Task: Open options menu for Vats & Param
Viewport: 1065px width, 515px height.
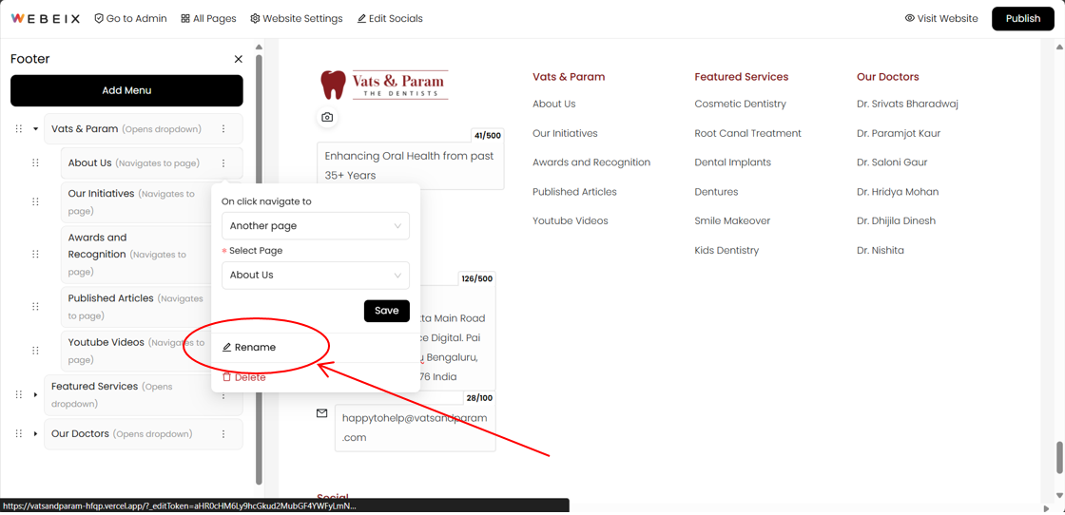Action: (x=223, y=129)
